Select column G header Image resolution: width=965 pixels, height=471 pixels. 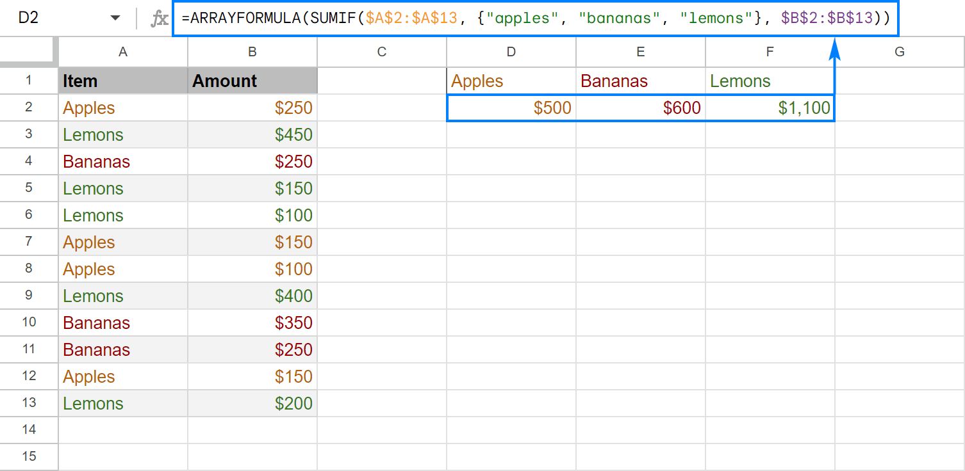point(900,52)
